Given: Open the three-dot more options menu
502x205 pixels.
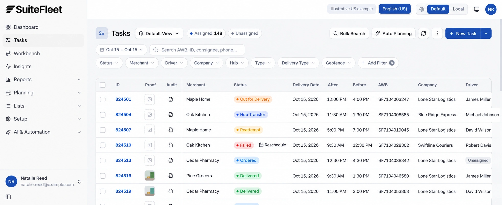Looking at the screenshot, I should pyautogui.click(x=437, y=34).
